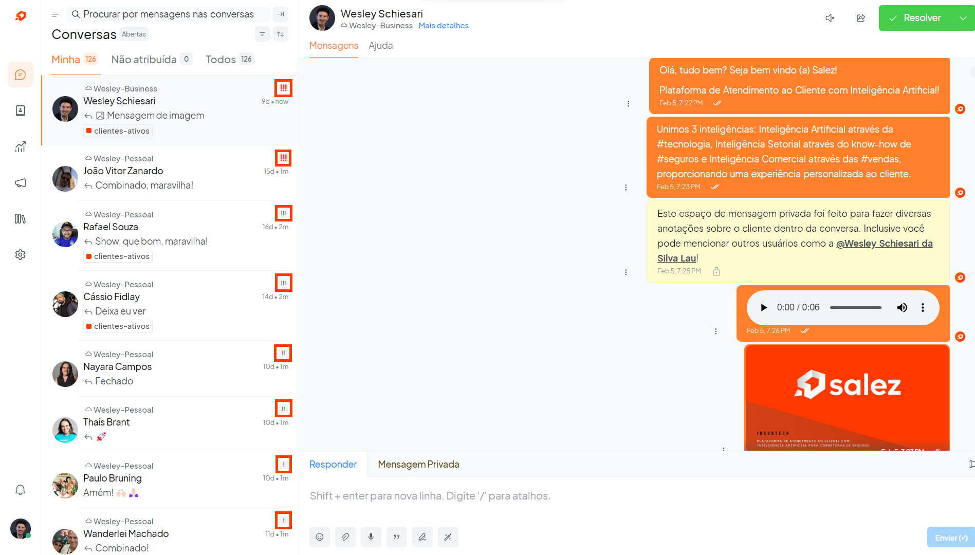Viewport: 975px width, 555px height.
Task: Open Paulo Bruning conversation
Action: (170, 480)
